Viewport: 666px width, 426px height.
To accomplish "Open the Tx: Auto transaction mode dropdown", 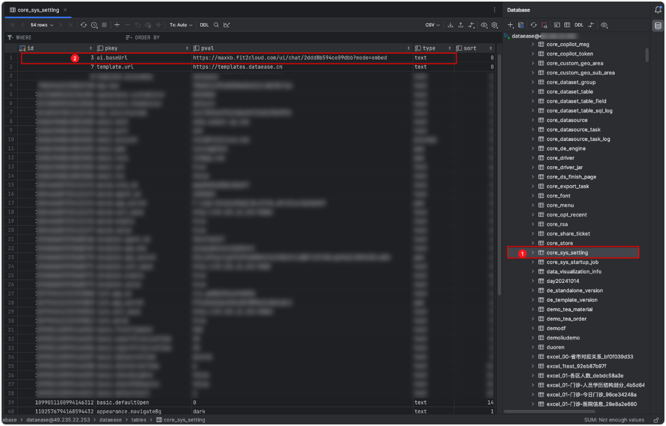I will tap(181, 25).
